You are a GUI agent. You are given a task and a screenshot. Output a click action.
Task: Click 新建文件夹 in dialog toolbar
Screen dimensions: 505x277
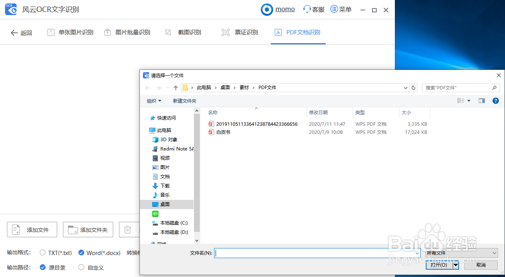click(x=185, y=101)
